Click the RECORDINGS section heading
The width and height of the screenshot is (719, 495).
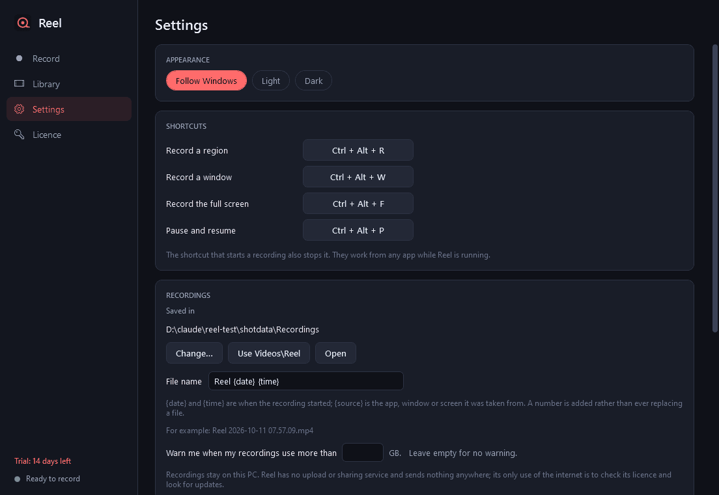pos(188,295)
